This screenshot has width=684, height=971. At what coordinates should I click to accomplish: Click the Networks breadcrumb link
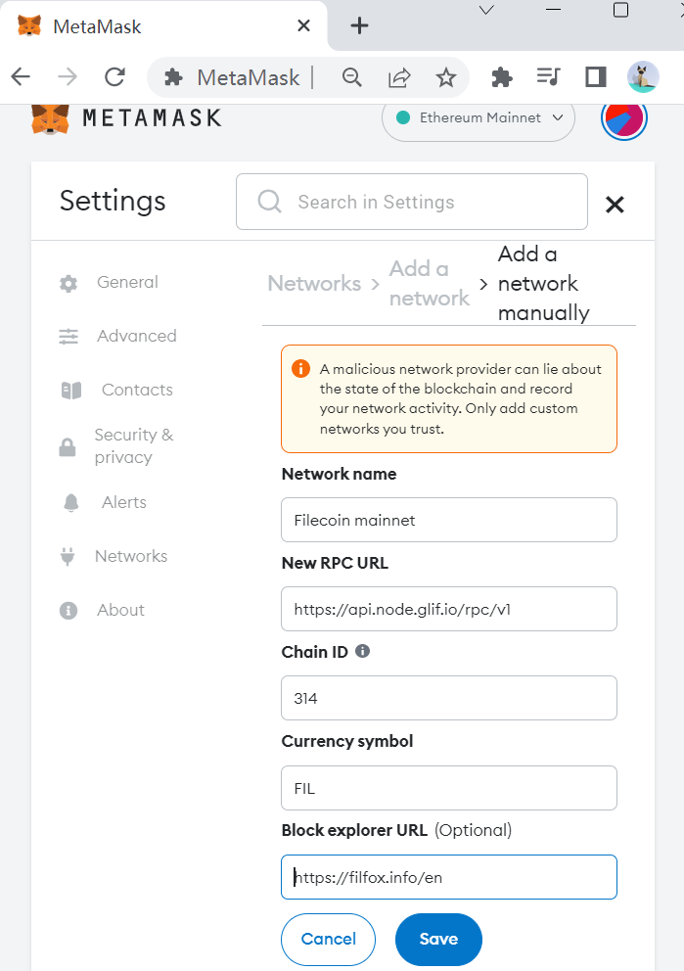(314, 284)
